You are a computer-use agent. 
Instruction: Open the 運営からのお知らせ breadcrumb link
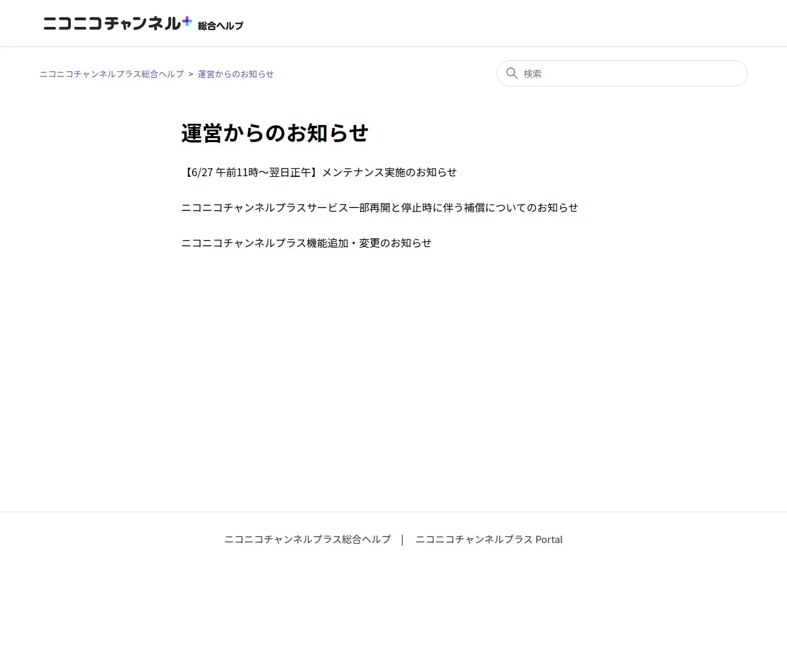tap(235, 74)
